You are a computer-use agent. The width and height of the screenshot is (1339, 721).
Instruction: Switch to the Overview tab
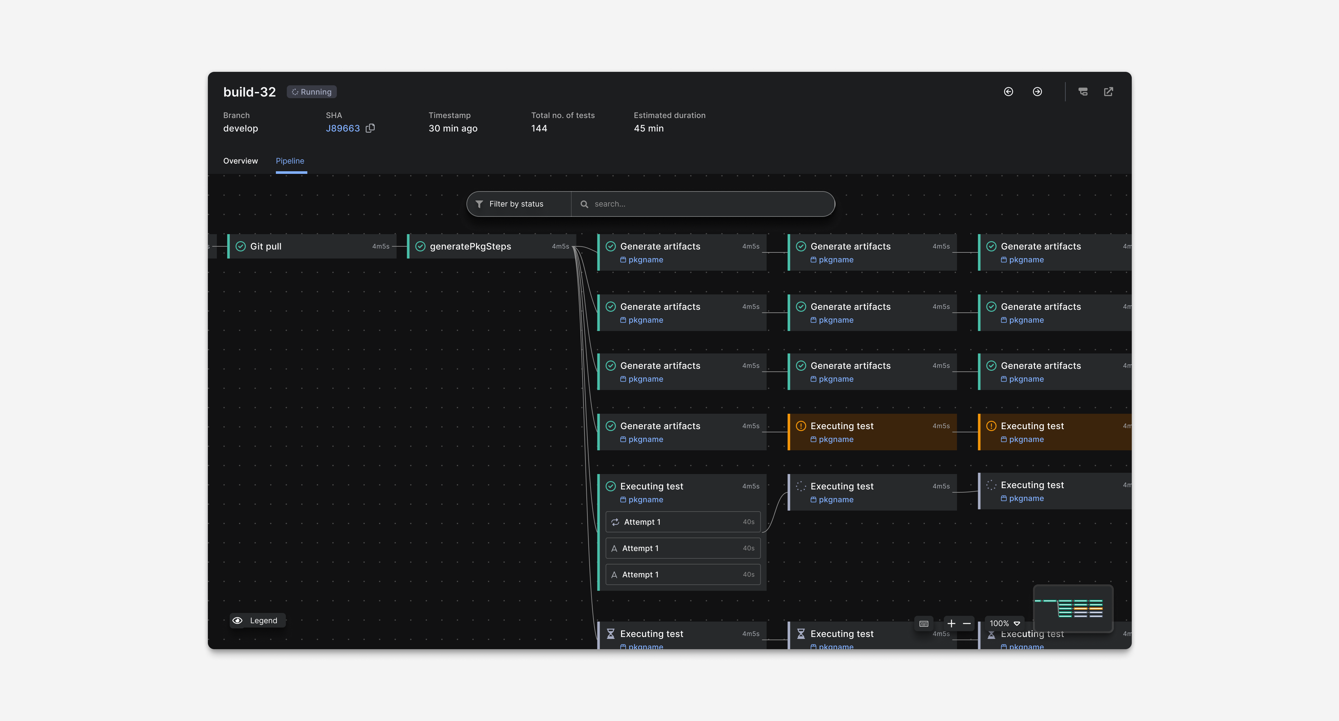pyautogui.click(x=240, y=161)
